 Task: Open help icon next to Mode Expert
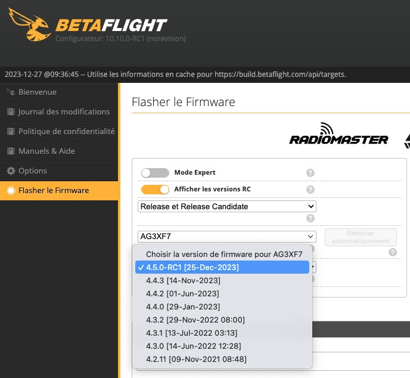click(x=310, y=173)
